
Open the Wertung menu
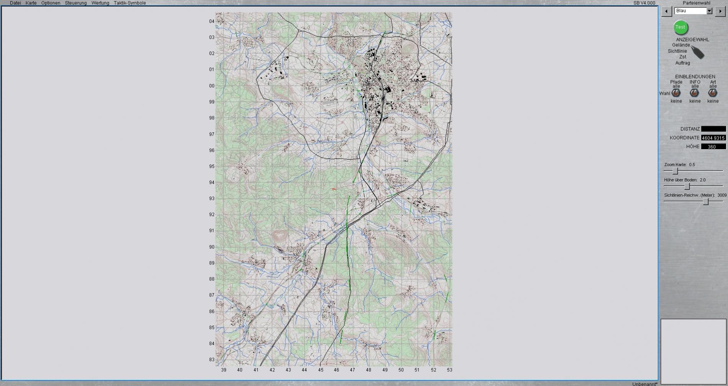(x=100, y=3)
